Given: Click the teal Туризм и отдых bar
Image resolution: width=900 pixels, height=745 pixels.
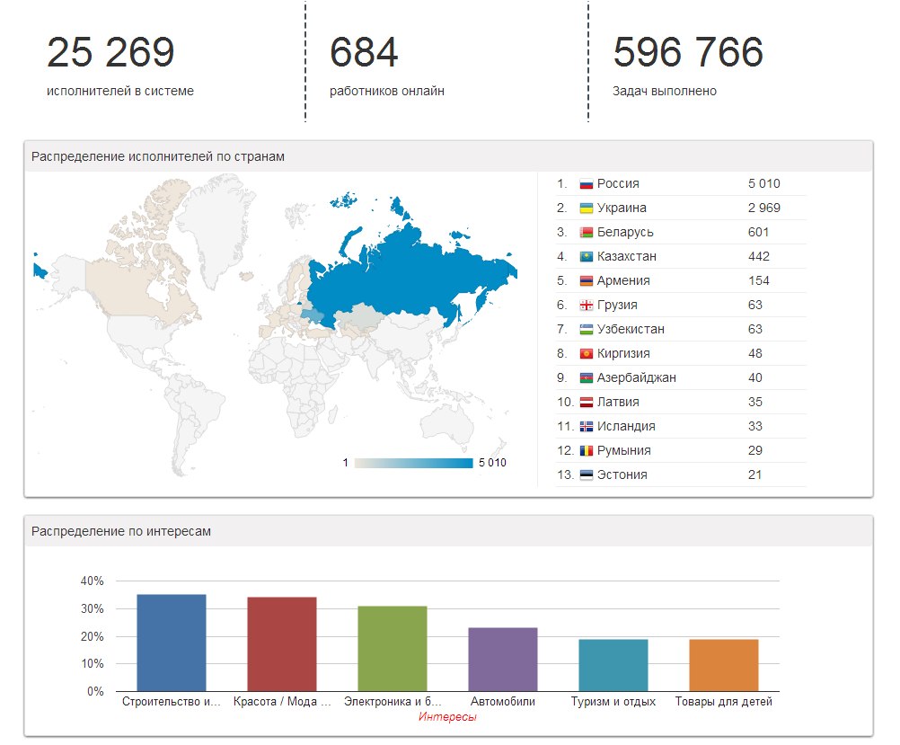Looking at the screenshot, I should [613, 665].
